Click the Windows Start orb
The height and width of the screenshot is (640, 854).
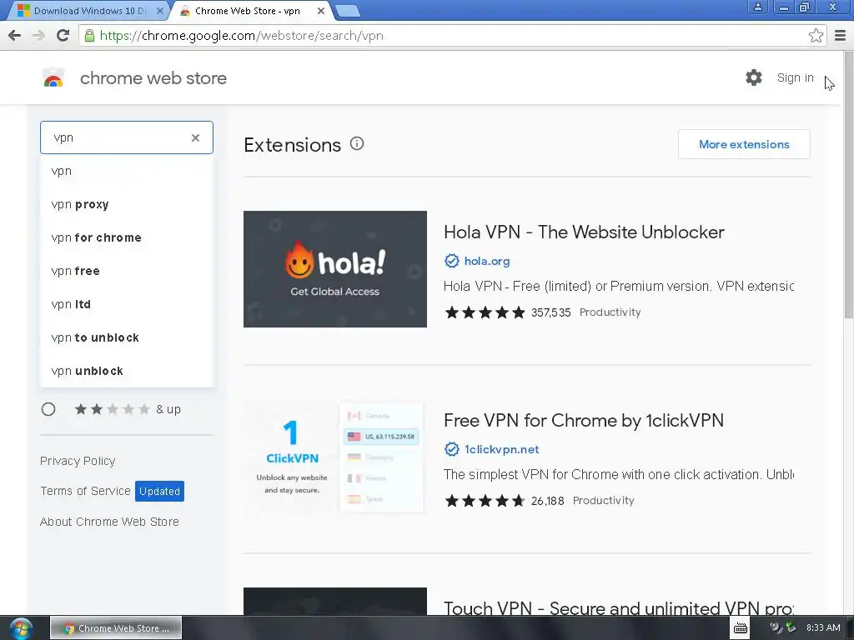21,628
